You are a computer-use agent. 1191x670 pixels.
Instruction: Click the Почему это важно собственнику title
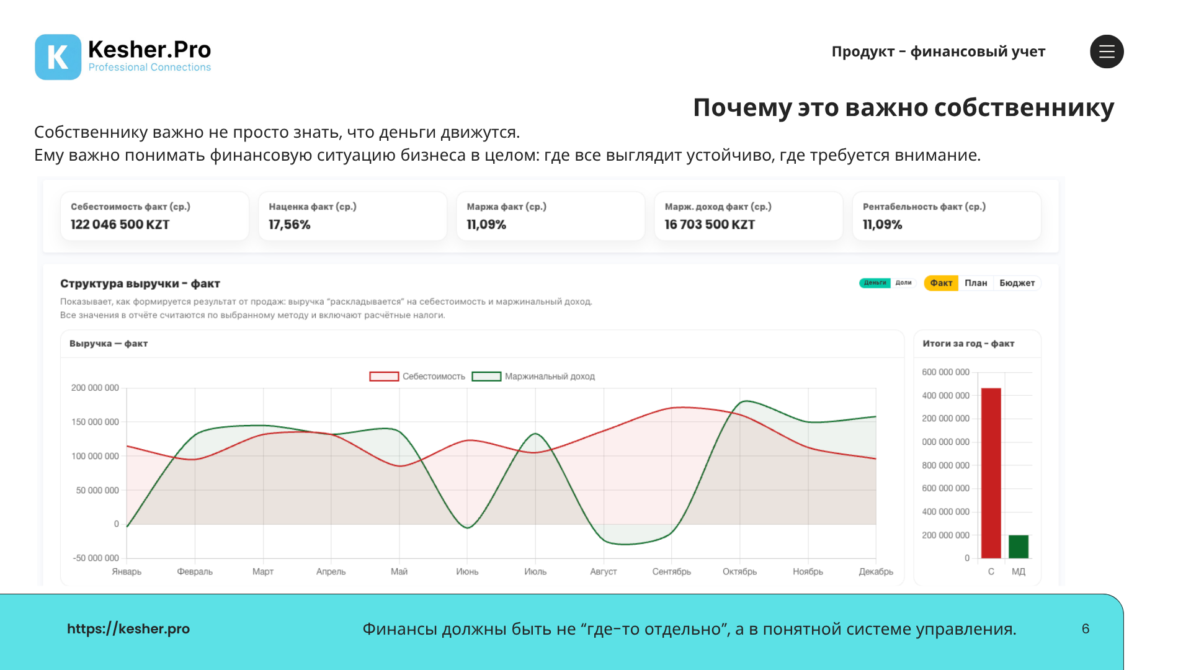coord(903,107)
